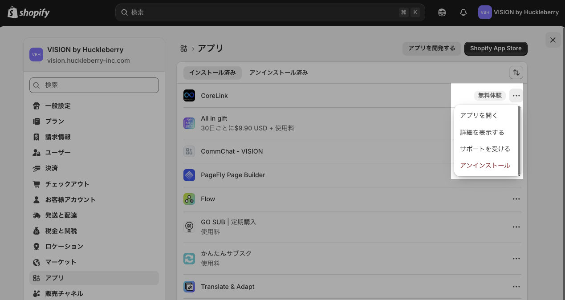
Task: Open 発送と配達 settings
Action: [94, 215]
